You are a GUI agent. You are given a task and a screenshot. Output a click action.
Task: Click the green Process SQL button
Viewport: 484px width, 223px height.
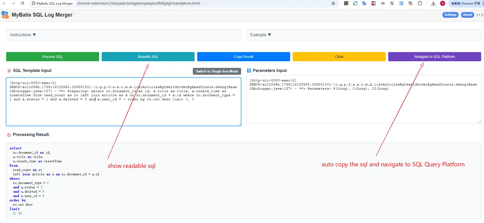coord(53,57)
